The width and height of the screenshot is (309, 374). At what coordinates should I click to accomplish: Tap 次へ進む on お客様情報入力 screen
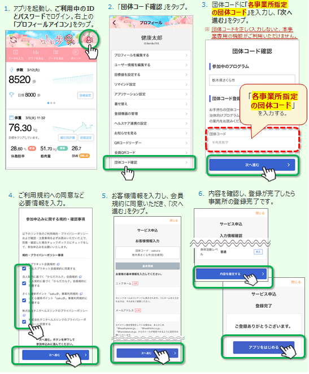(147, 353)
